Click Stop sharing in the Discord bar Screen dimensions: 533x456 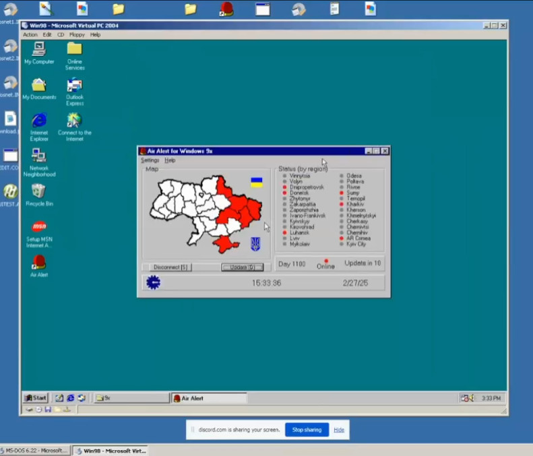coord(307,430)
